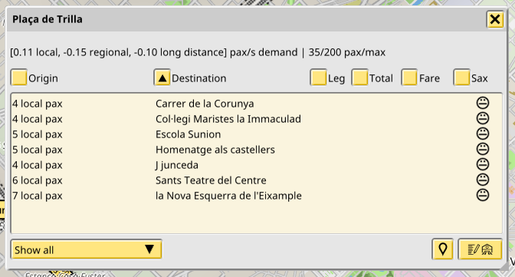Click '6 local pax' origin entry
Viewport: 515px width, 277px height.
[38, 180]
